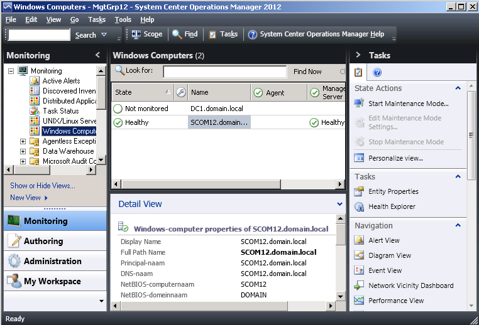
Task: Click the Find Now button
Action: pyautogui.click(x=307, y=72)
